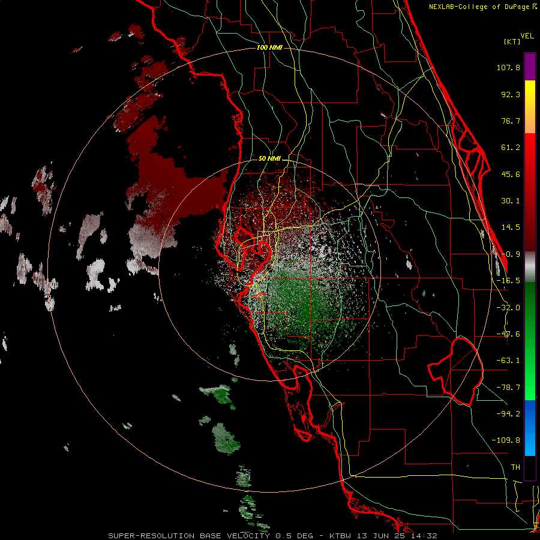The width and height of the screenshot is (540, 540).
Task: Select the -32.0 value on velocity scale
Action: point(508,308)
